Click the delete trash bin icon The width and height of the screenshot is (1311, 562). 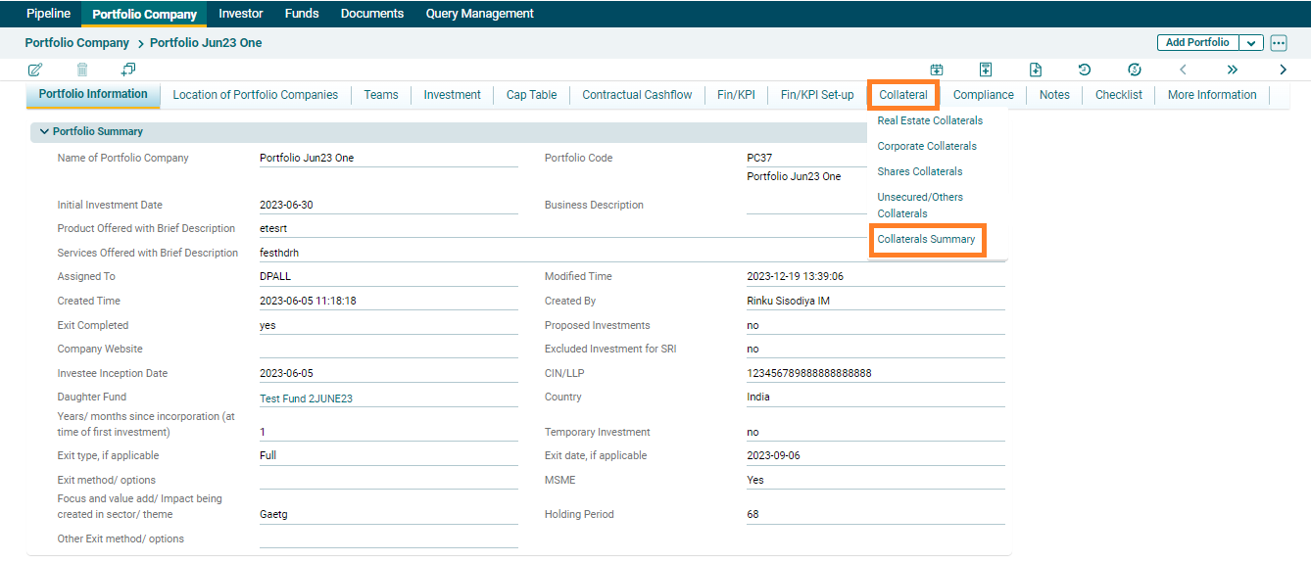(82, 70)
